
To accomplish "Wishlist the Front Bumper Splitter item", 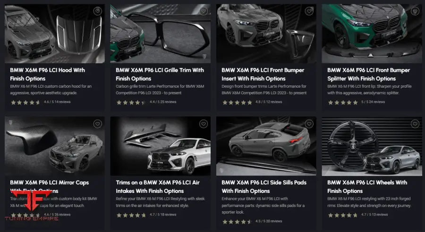I will point(415,11).
